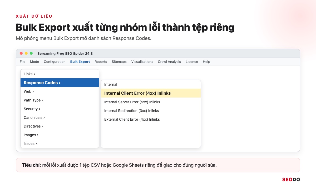Expand the Images submenu
316x188 pixels.
[60, 135]
